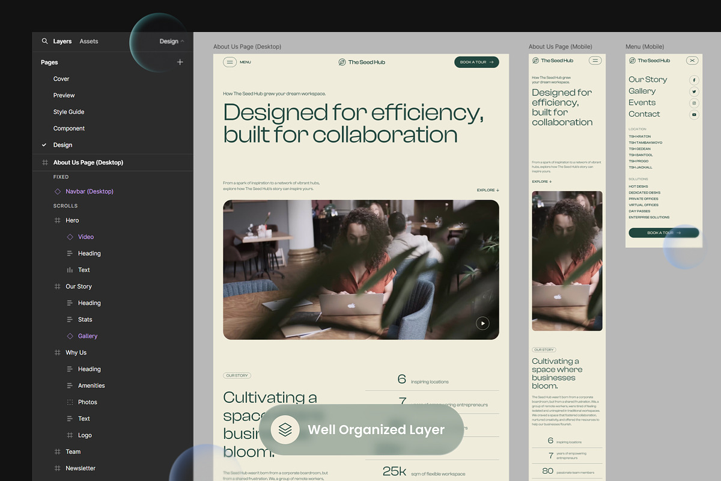Select the Preview page
Screen dimensions: 721x481
[64, 95]
